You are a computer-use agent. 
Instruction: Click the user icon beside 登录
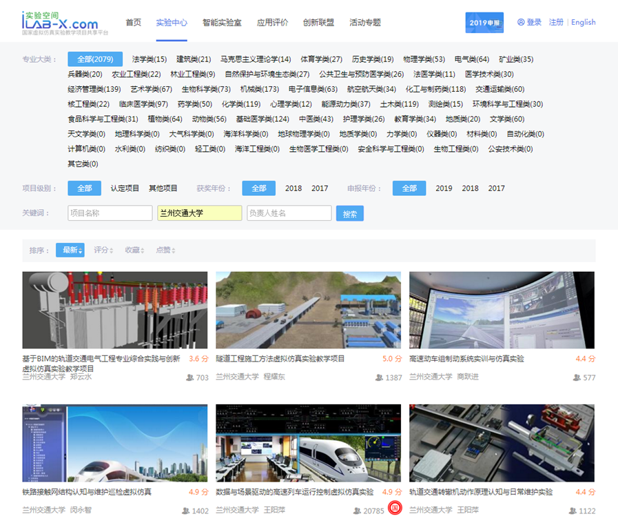521,22
